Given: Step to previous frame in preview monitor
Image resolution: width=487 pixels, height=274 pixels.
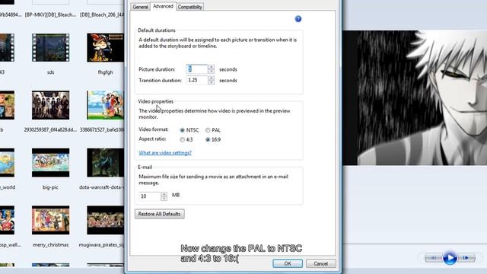Looking at the screenshot, I should [x=433, y=258].
